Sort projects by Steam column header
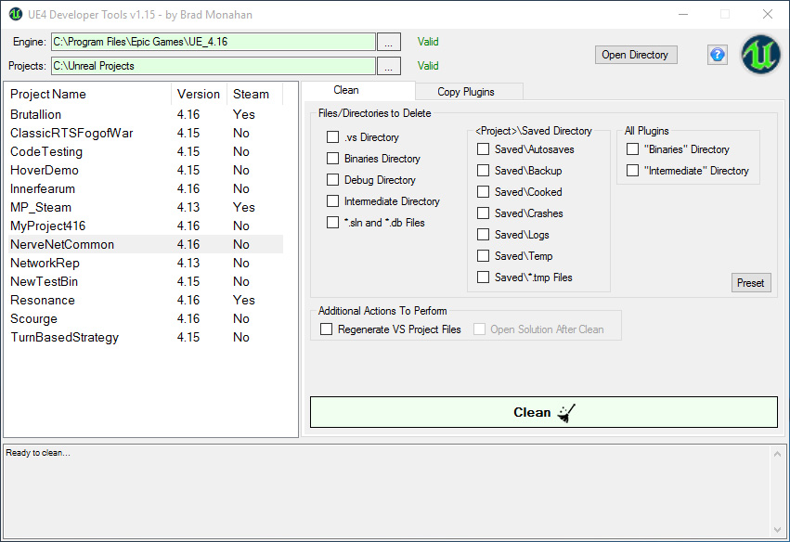Viewport: 790px width, 542px height. 251,94
